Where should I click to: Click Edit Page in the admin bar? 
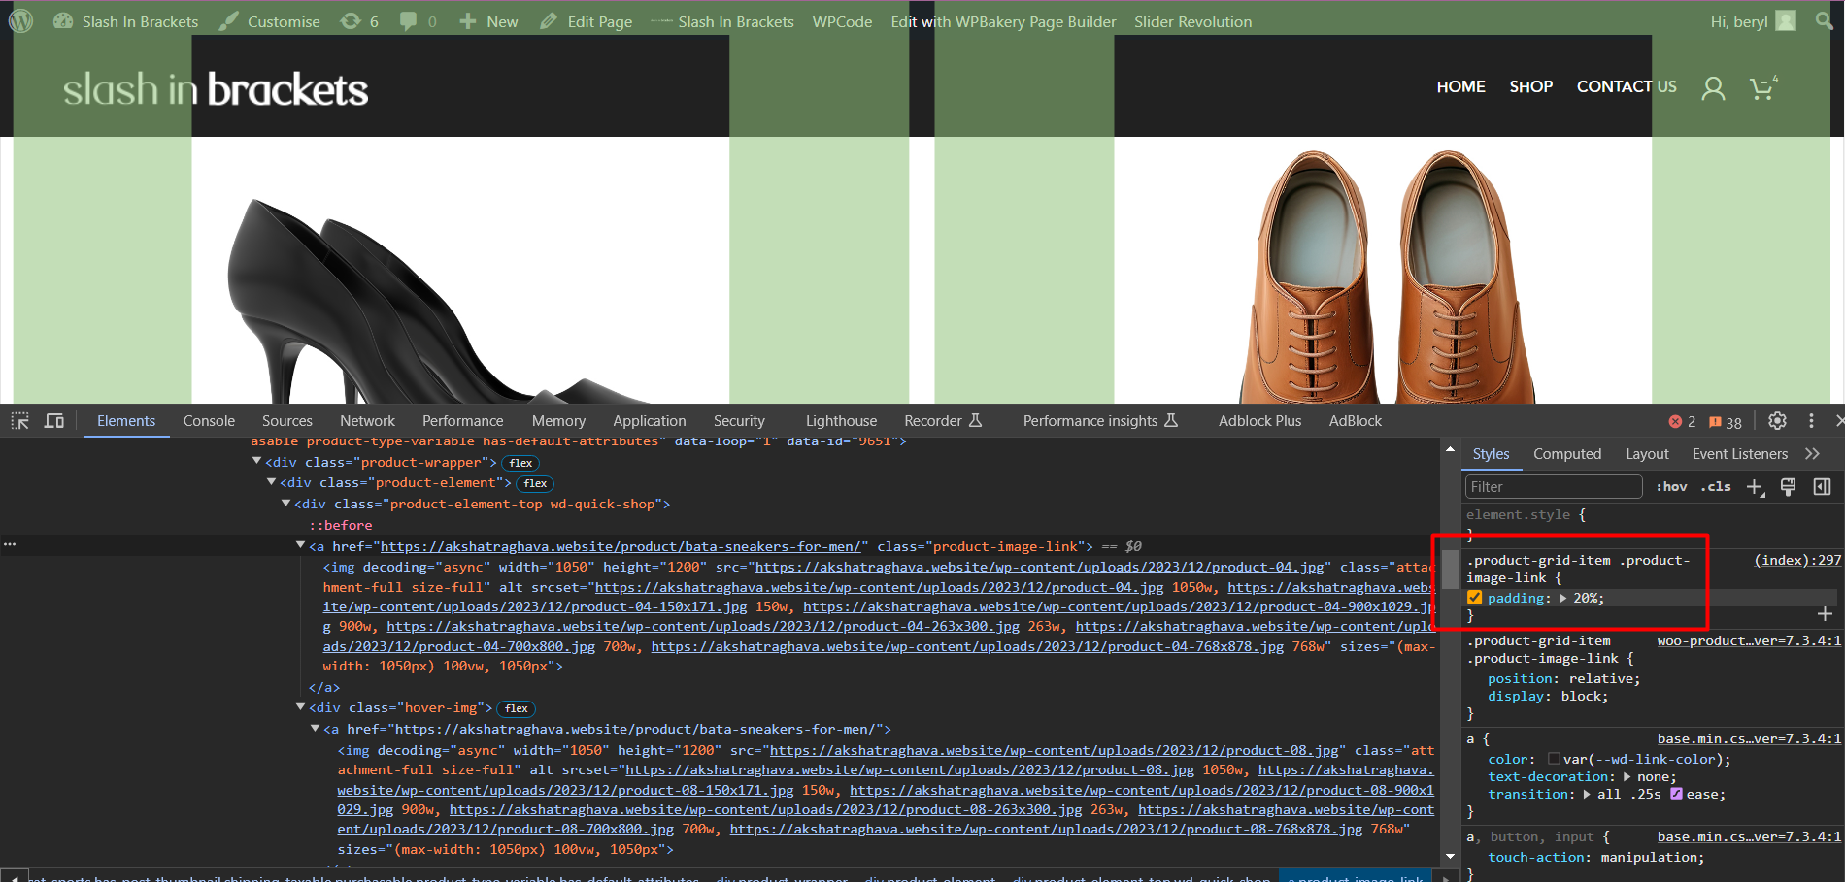pos(586,21)
